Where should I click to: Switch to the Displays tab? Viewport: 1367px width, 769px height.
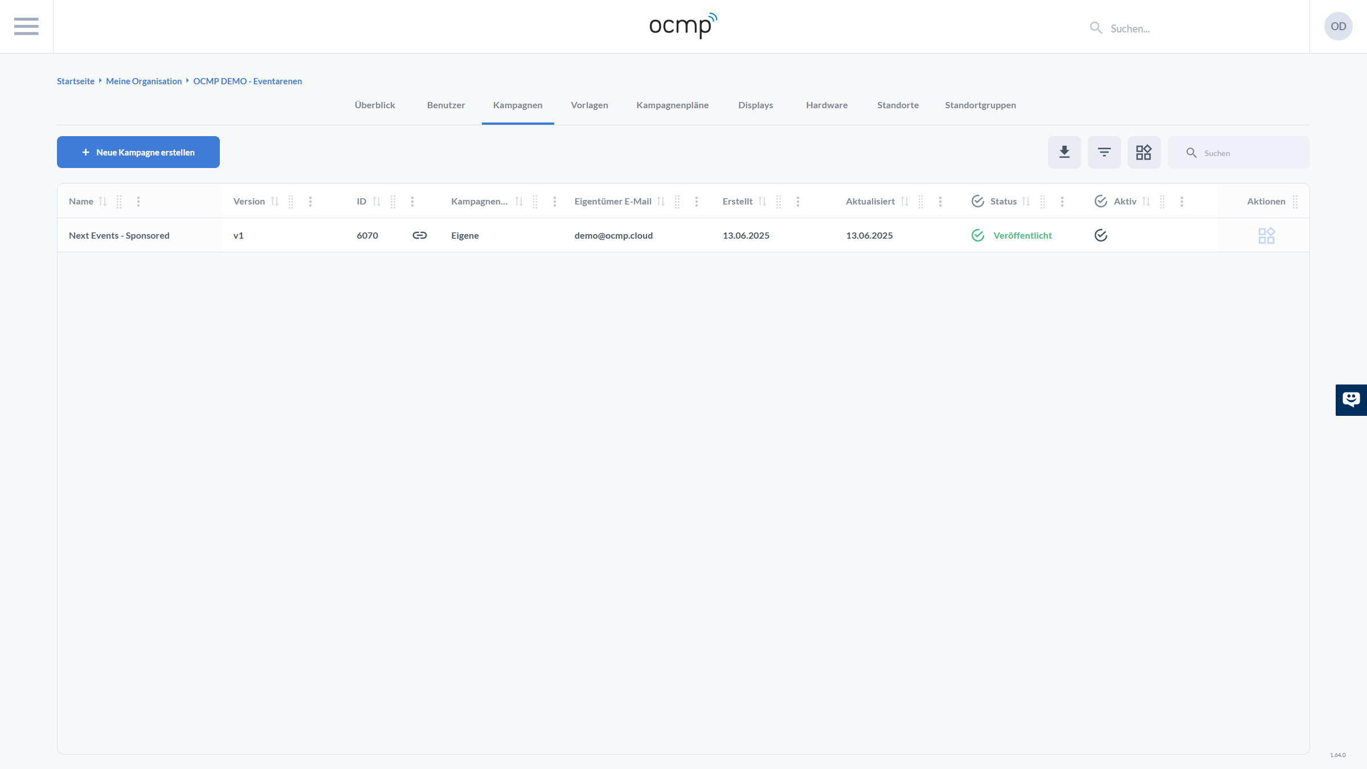pos(755,105)
